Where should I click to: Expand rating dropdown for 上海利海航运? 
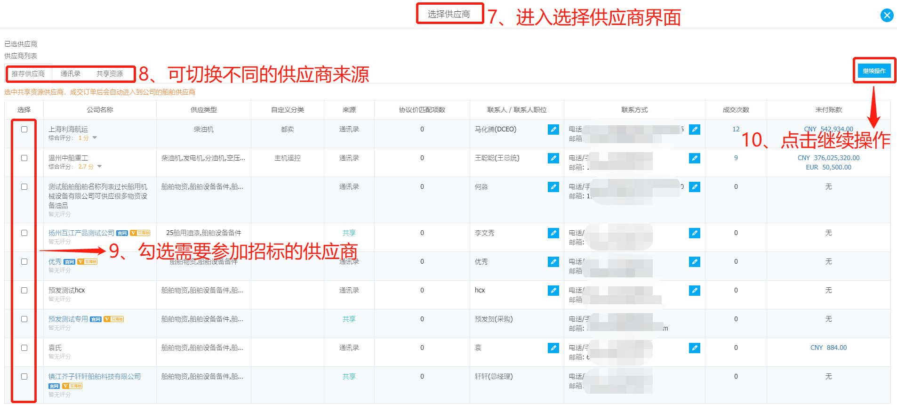(95, 138)
